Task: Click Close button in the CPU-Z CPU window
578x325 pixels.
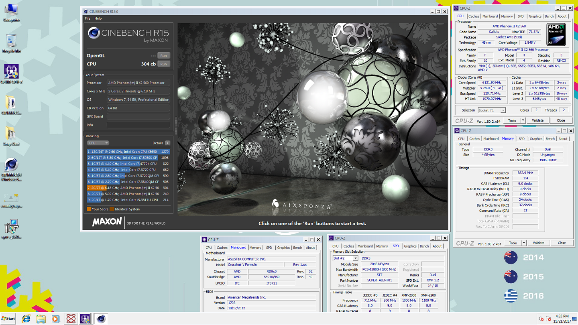Action: click(x=561, y=120)
